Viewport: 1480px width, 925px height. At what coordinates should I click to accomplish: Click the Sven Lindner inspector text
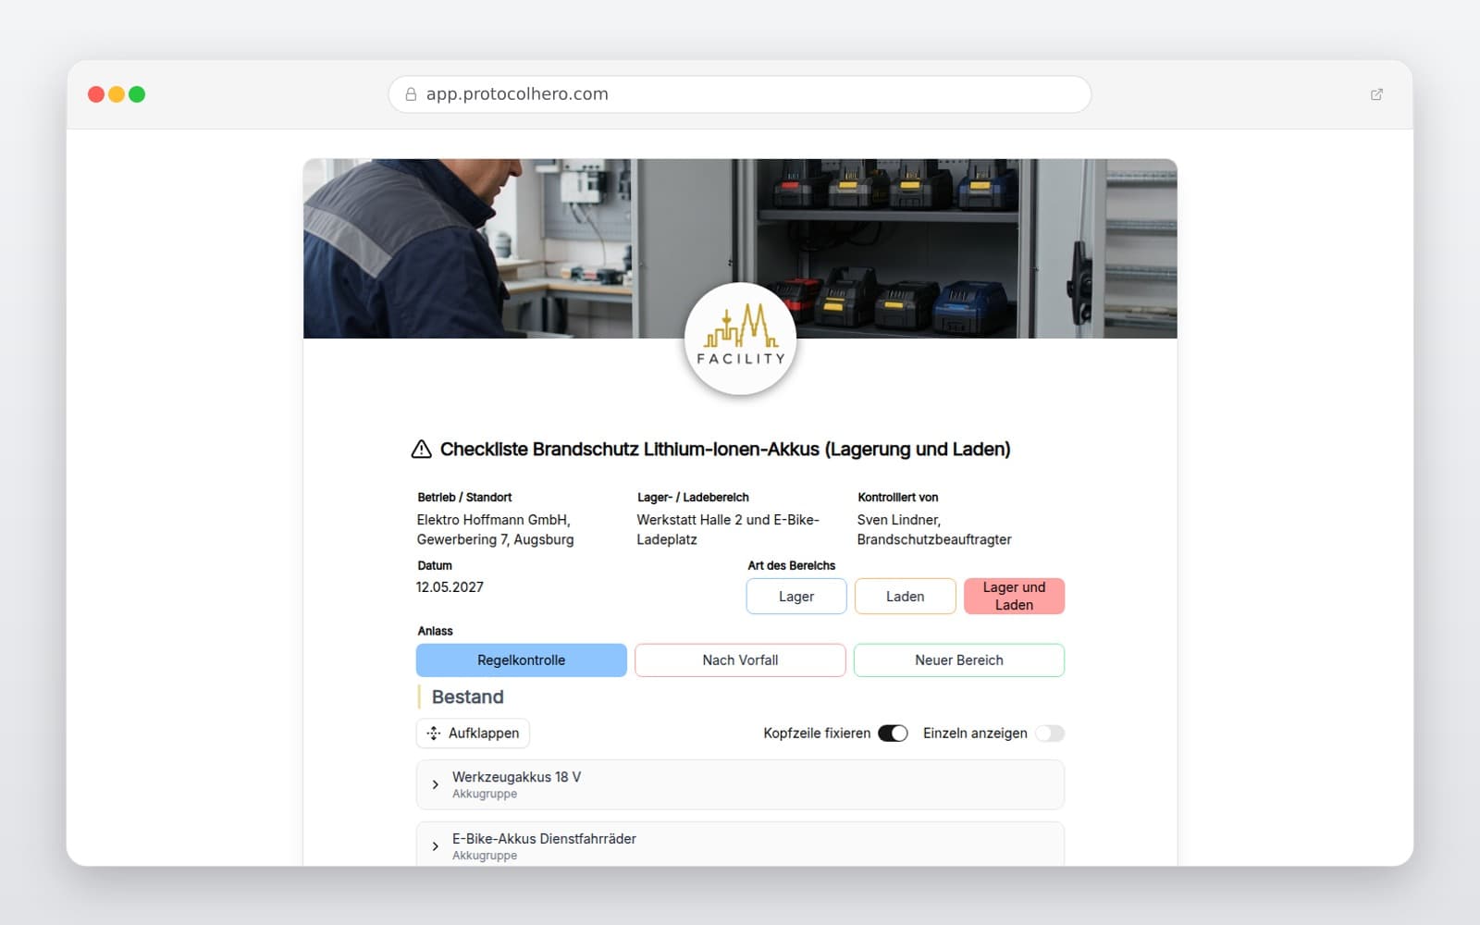pos(934,530)
